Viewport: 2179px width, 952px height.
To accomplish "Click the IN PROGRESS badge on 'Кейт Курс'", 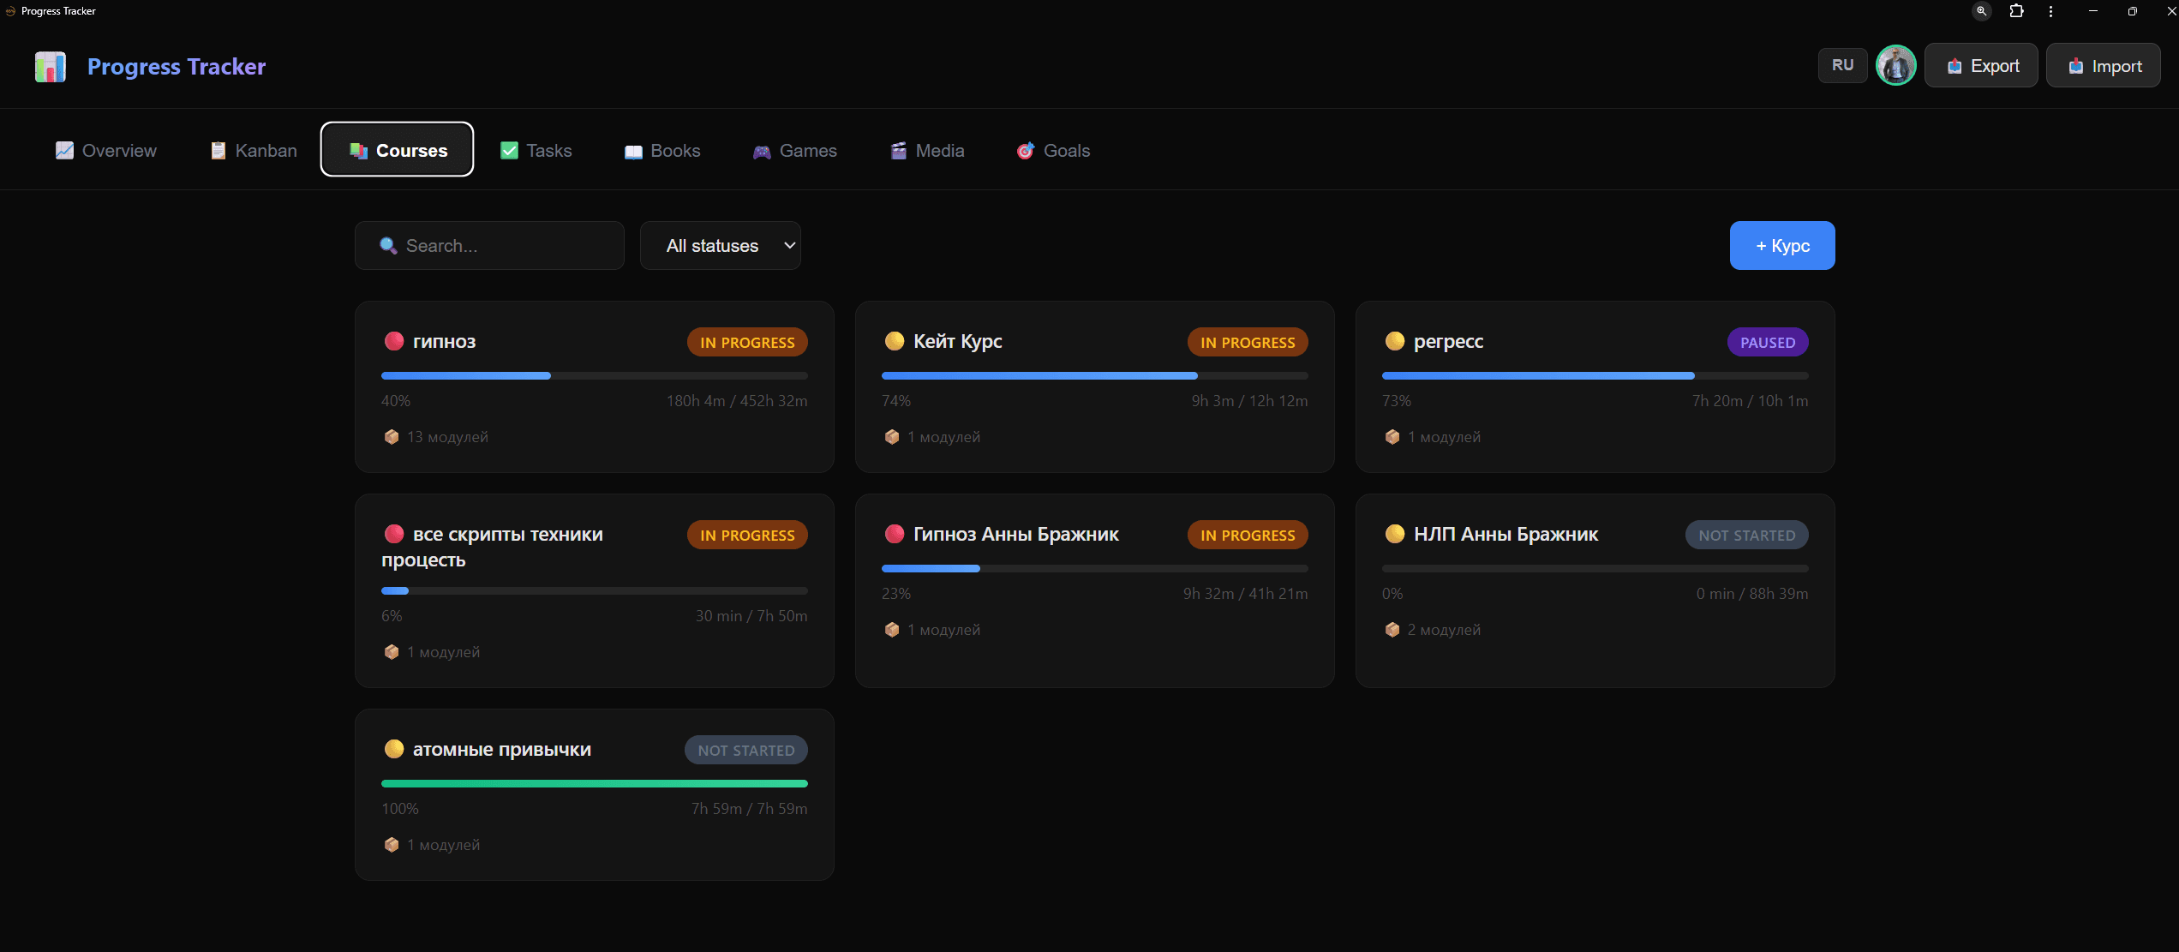I will coord(1247,341).
